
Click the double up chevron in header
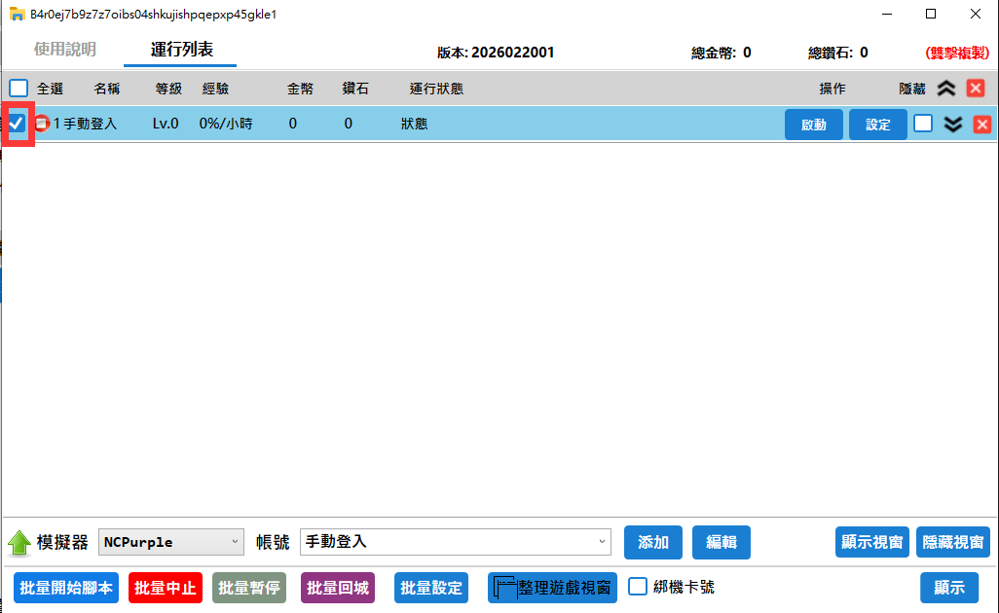tap(946, 89)
